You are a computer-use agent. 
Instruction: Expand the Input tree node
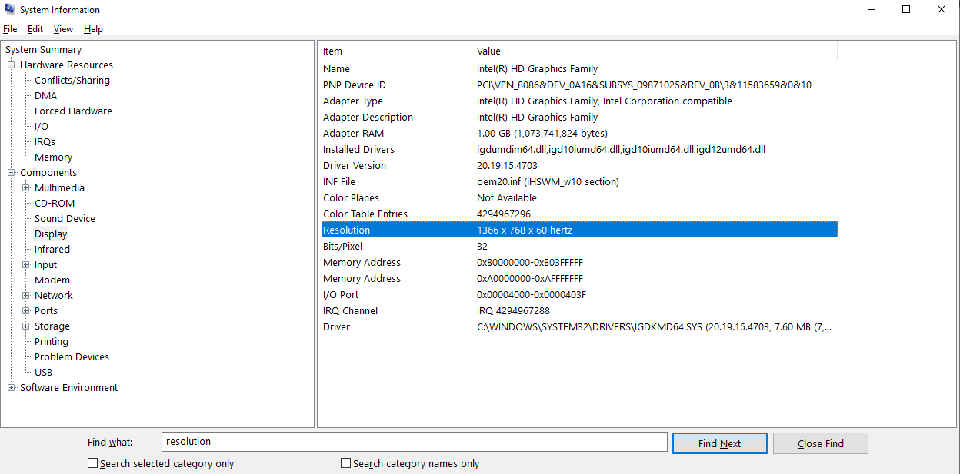(26, 265)
